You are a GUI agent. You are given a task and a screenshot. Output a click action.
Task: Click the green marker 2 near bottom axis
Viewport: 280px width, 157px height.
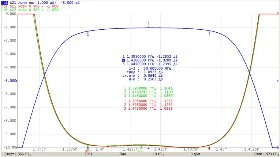tap(141, 148)
